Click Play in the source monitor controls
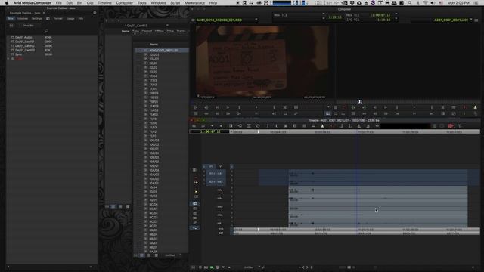The height and width of the screenshot is (272, 484). point(256,107)
